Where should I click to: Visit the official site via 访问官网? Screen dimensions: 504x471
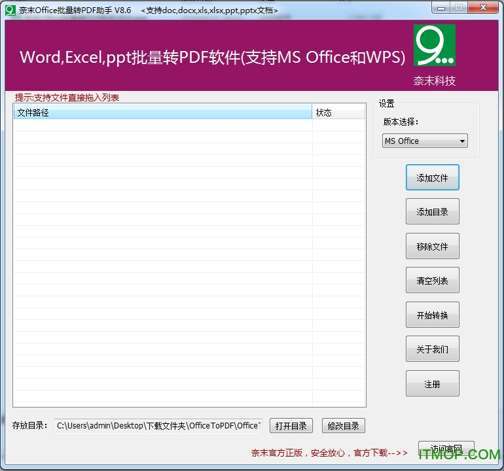click(446, 449)
